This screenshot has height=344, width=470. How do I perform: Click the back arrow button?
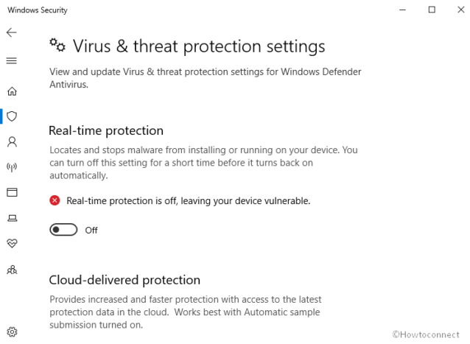point(11,33)
